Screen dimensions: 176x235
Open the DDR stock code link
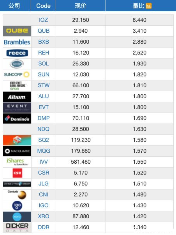pos(44,227)
